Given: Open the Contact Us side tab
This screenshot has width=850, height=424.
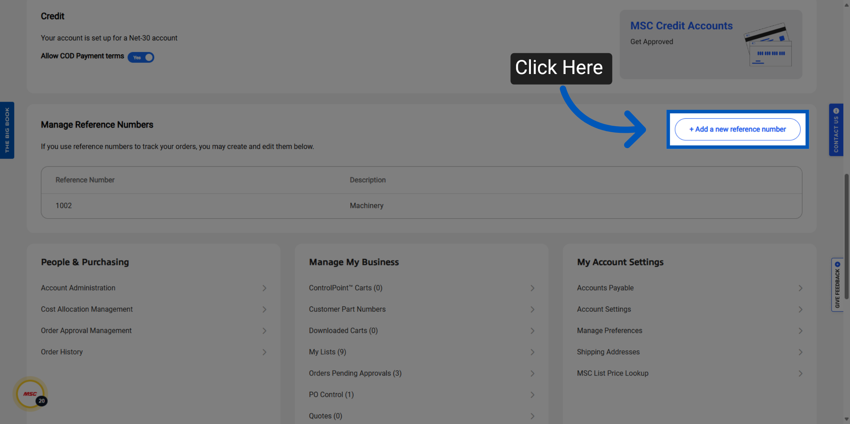Looking at the screenshot, I should point(836,130).
